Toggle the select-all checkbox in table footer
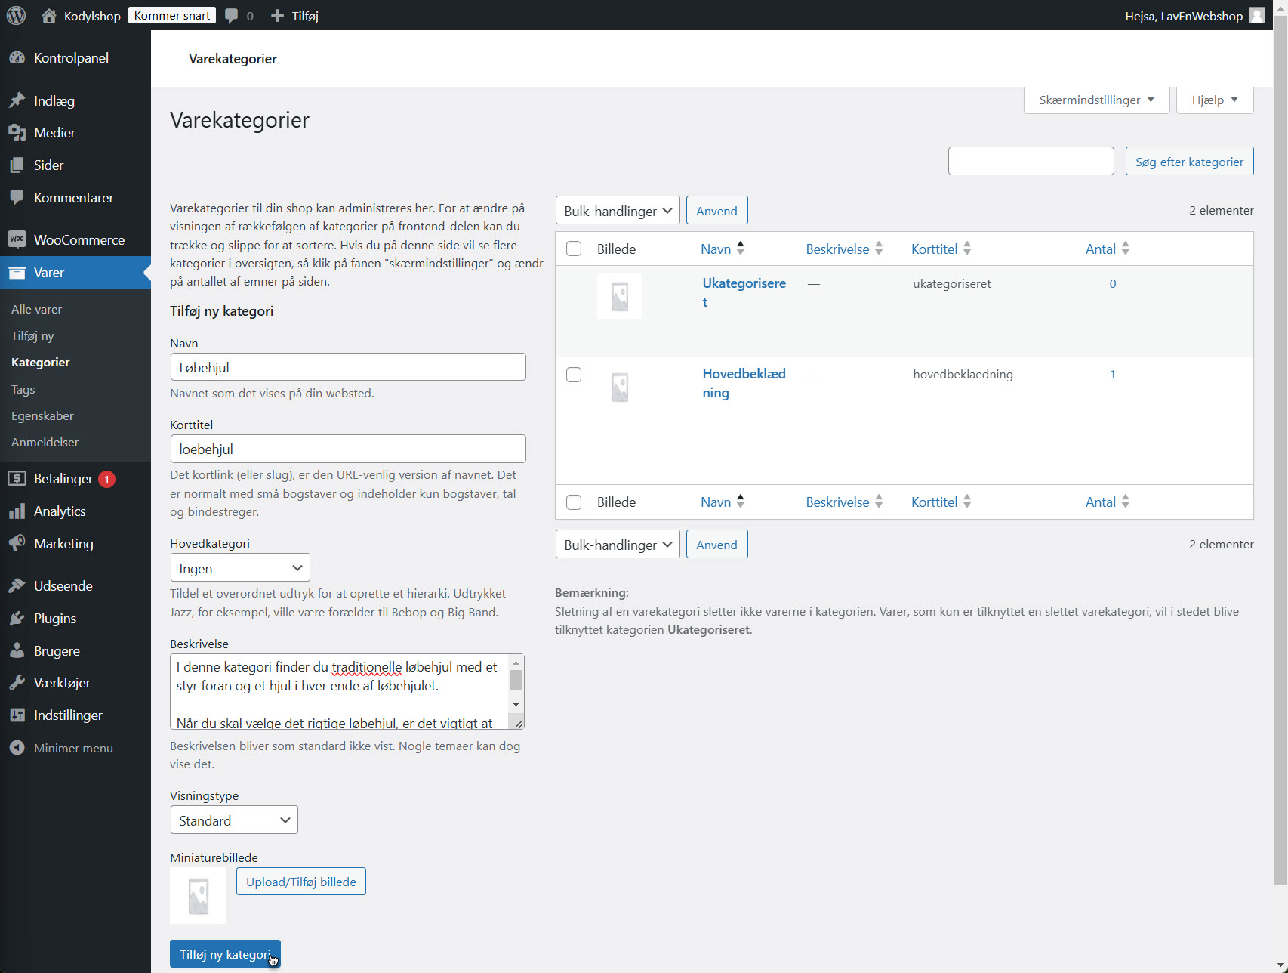 click(574, 502)
